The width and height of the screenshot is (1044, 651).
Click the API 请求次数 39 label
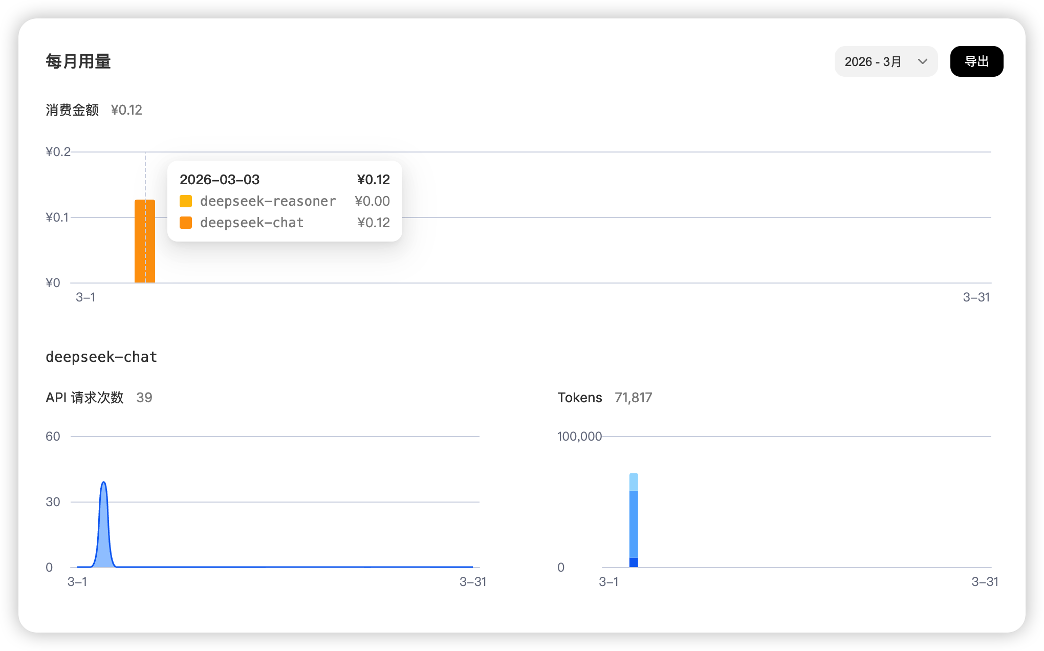[99, 398]
